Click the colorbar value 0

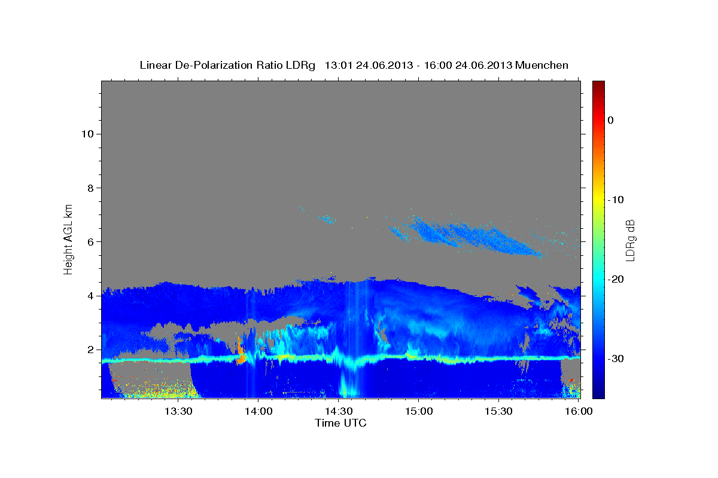point(610,120)
